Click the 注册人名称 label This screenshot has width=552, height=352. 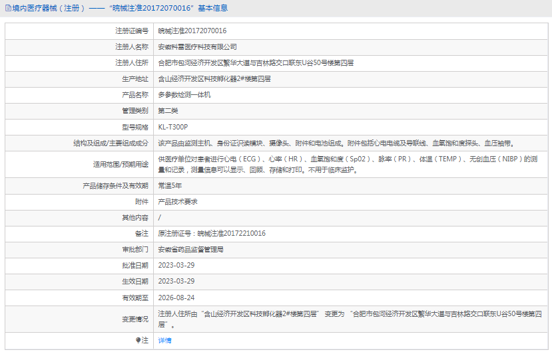(132, 46)
